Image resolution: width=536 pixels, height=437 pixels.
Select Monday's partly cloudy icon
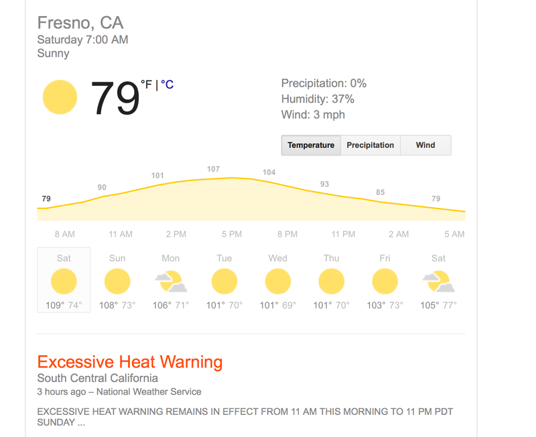tap(171, 282)
